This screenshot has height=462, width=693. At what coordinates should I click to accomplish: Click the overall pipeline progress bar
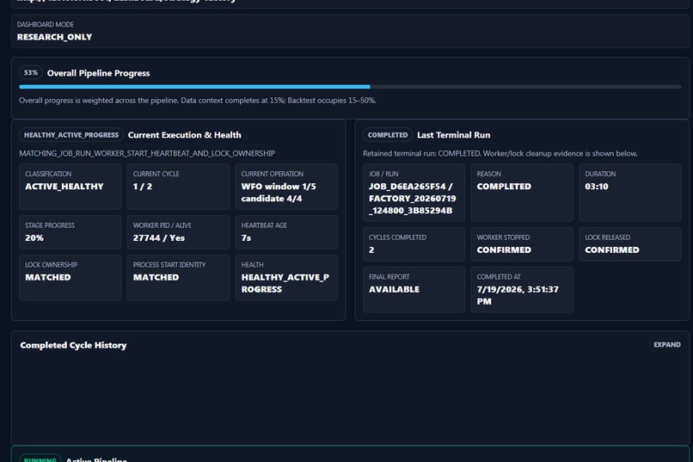[350, 87]
